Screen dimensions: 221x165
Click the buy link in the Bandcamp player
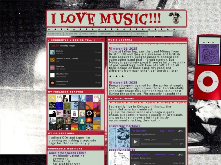[x=162, y=131]
